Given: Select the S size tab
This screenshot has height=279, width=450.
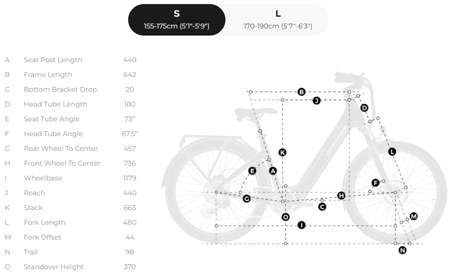Looking at the screenshot, I should pyautogui.click(x=177, y=20).
